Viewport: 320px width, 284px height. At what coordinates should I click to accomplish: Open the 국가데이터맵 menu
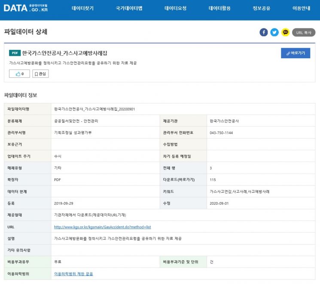pyautogui.click(x=129, y=8)
